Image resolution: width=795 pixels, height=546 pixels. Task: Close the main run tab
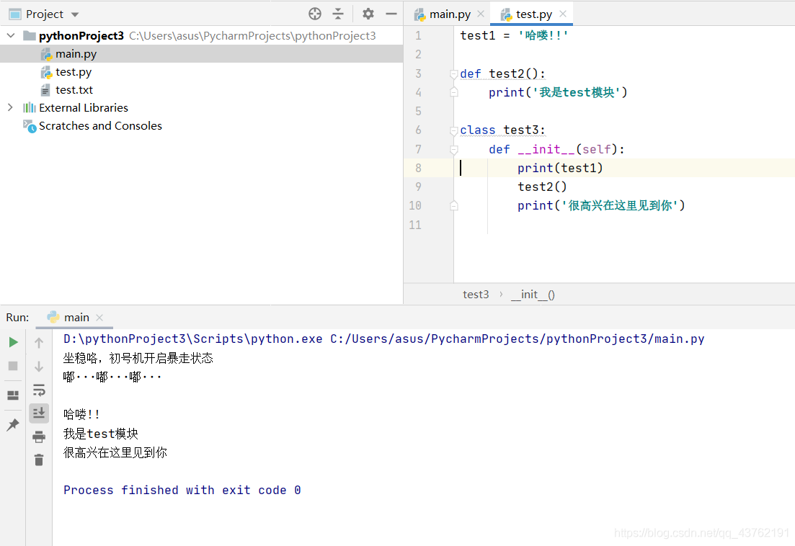[99, 318]
